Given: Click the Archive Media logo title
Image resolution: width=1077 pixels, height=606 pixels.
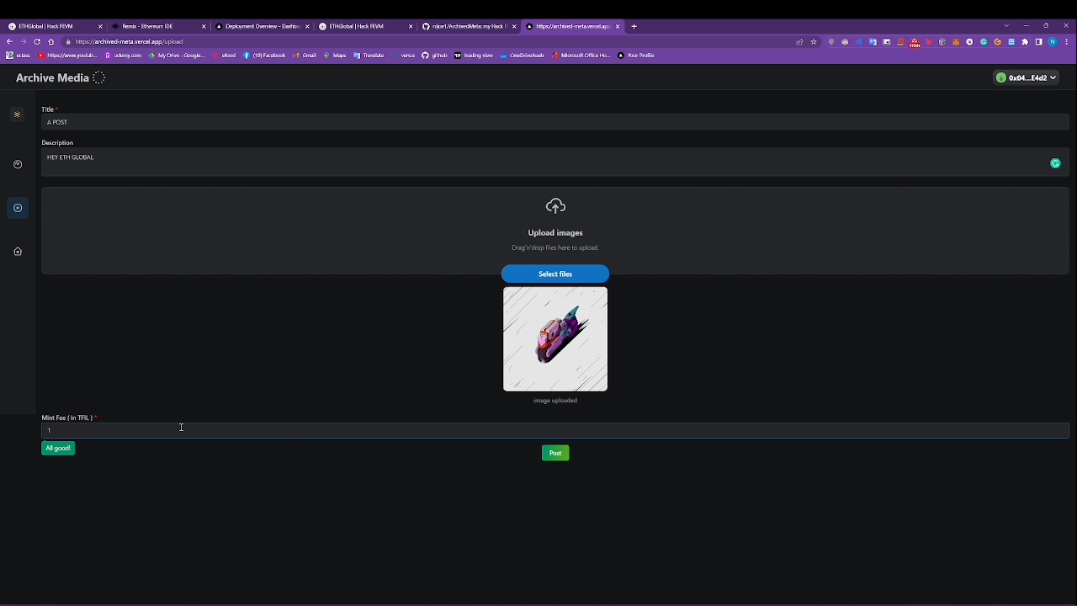Looking at the screenshot, I should click(52, 77).
